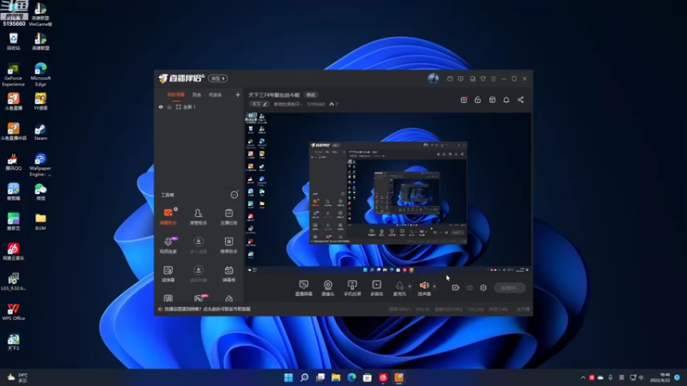
Task: Click the unlock padlock icon near title
Action: [477, 100]
